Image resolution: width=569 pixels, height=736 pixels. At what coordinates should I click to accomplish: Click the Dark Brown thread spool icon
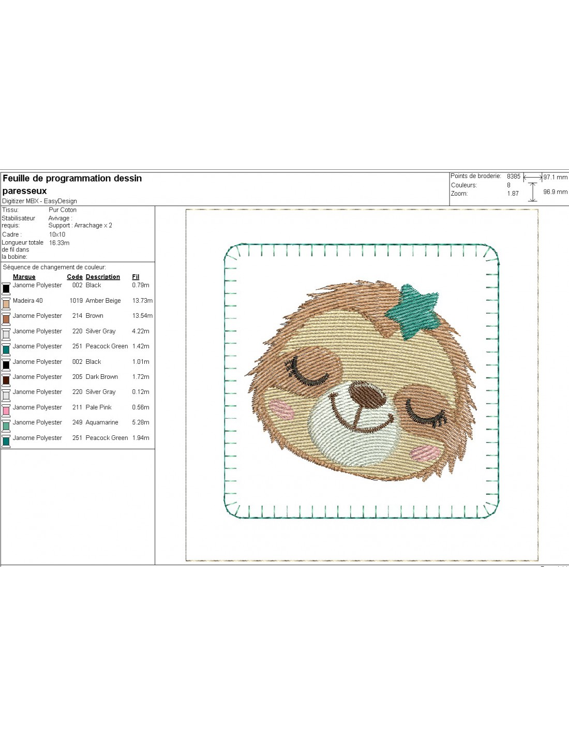pos(6,379)
